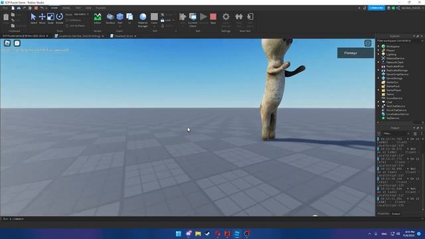
Task: Click the Lock tool icon
Action: tap(162, 21)
